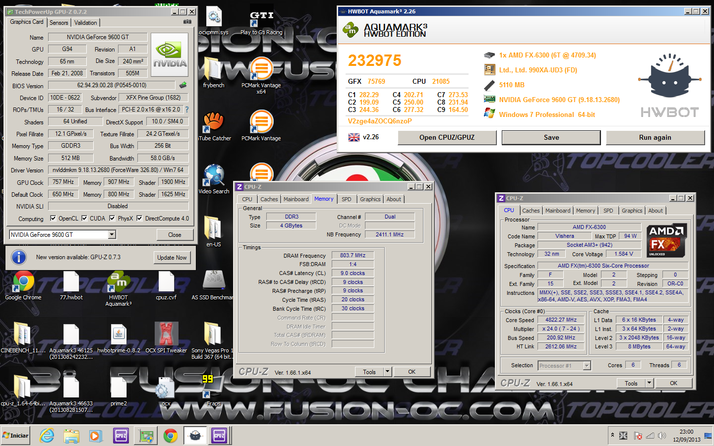The width and height of the screenshot is (714, 446).
Task: Select Graphics tab in CPU-Z CPU window
Action: click(632, 211)
